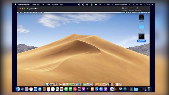Viewport: 169px width, 95px height.
Task: Open the Help menu in the host menu bar
Action: point(61,4)
